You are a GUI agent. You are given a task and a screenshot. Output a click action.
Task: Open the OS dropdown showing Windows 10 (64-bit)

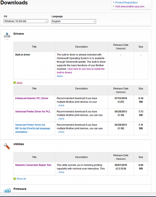point(26,21)
